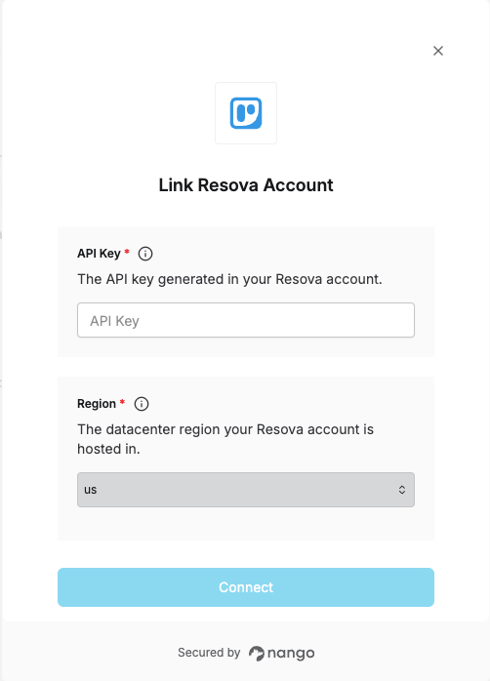The image size is (490, 681).
Task: Click the Connect button
Action: [x=246, y=587]
